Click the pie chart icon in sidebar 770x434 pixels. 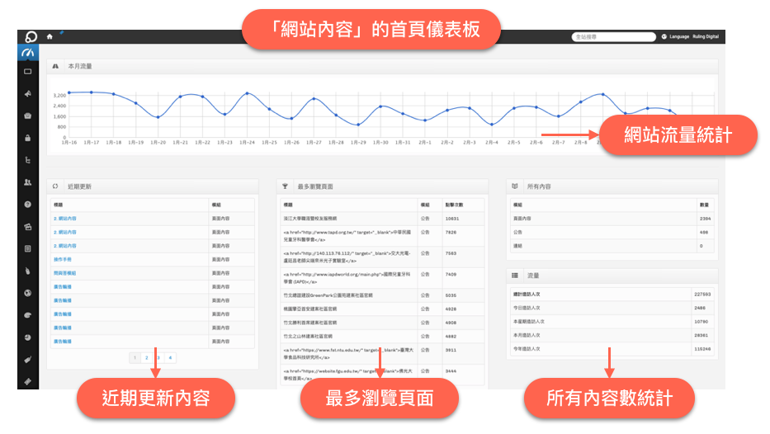point(28,337)
